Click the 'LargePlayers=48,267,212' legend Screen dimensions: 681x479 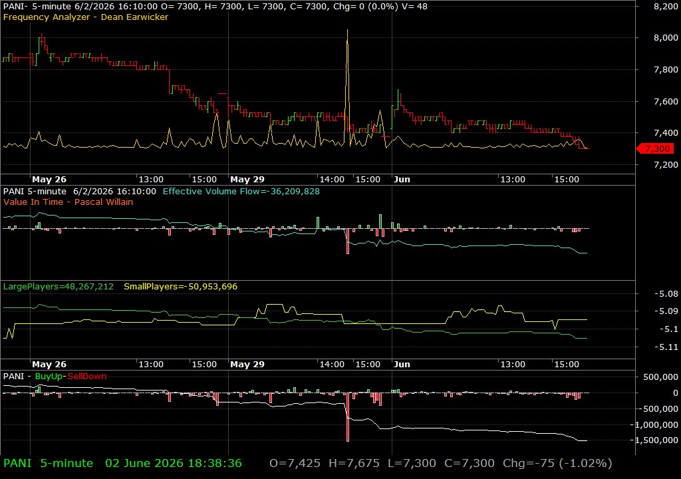pos(59,287)
